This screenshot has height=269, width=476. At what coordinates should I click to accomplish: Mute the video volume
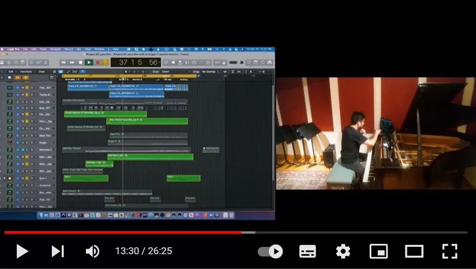pos(92,251)
